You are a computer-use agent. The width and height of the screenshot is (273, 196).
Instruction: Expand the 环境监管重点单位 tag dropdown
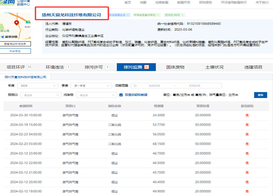(146, 15)
